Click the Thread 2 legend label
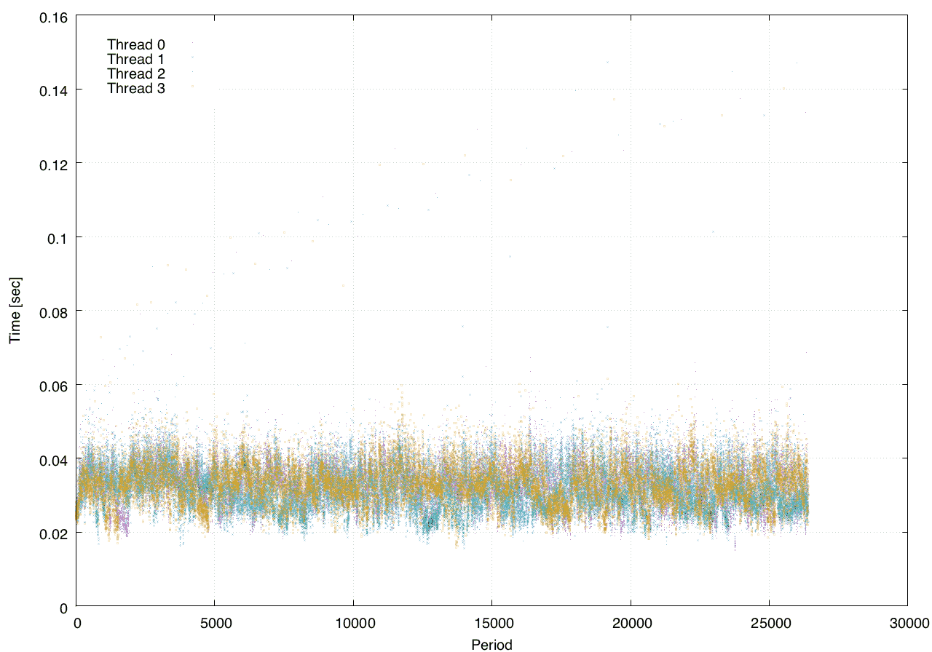This screenshot has width=932, height=652. click(136, 73)
